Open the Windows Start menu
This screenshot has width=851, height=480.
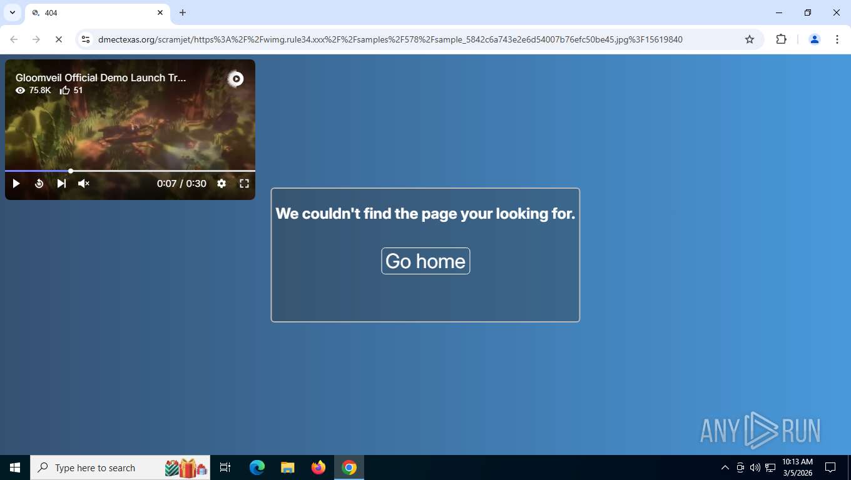coord(15,467)
